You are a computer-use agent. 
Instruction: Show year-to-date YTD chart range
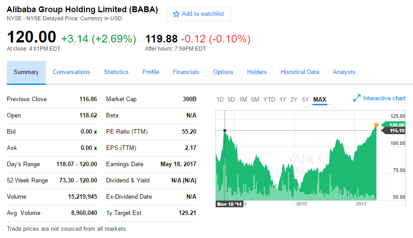click(269, 100)
